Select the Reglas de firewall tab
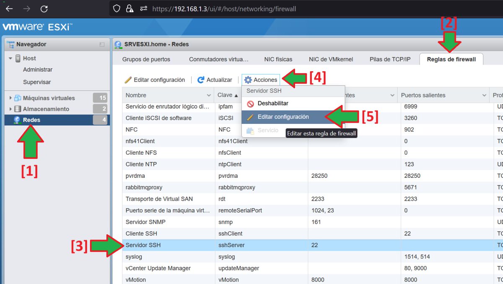 click(x=451, y=59)
